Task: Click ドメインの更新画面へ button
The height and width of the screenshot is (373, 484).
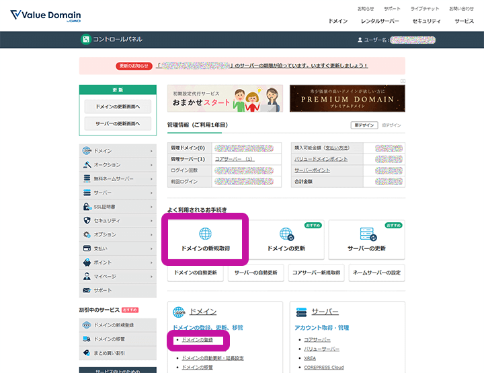Action: (118, 106)
